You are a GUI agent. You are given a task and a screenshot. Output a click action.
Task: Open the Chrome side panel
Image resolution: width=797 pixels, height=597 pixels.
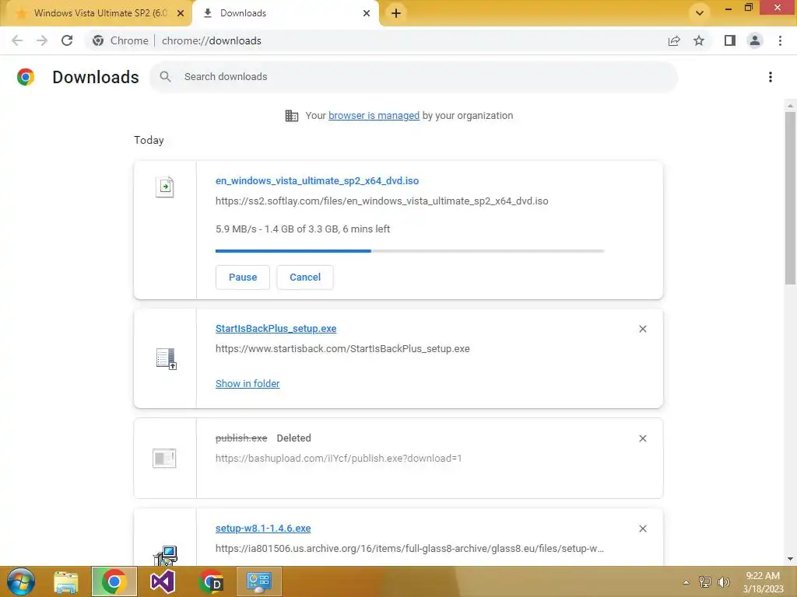(730, 40)
